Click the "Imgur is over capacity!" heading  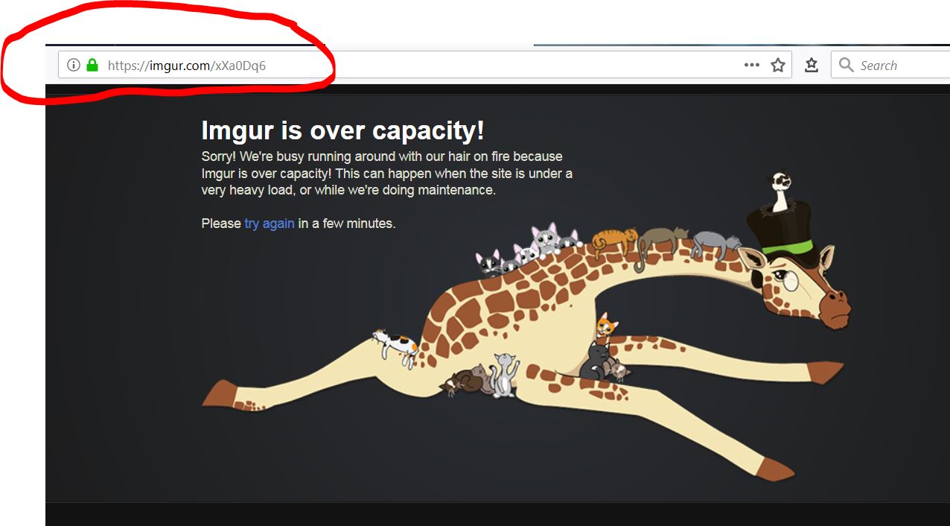[342, 130]
